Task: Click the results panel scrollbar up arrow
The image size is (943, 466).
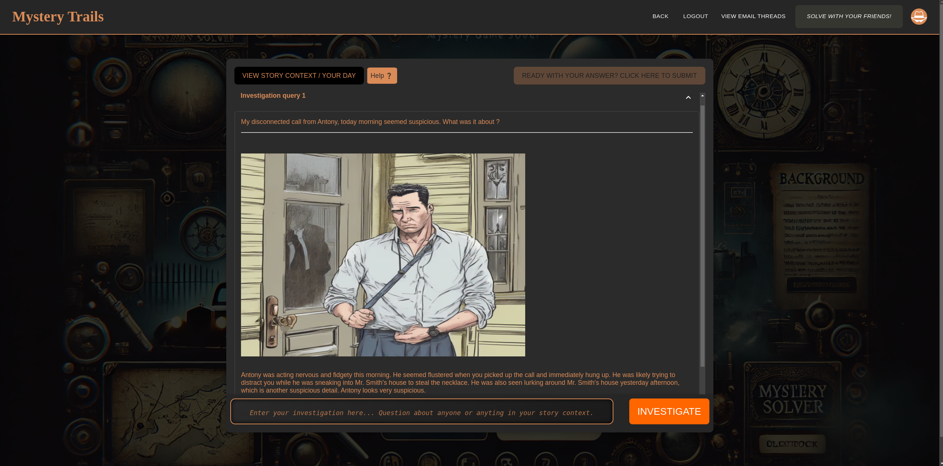Action: (x=702, y=96)
